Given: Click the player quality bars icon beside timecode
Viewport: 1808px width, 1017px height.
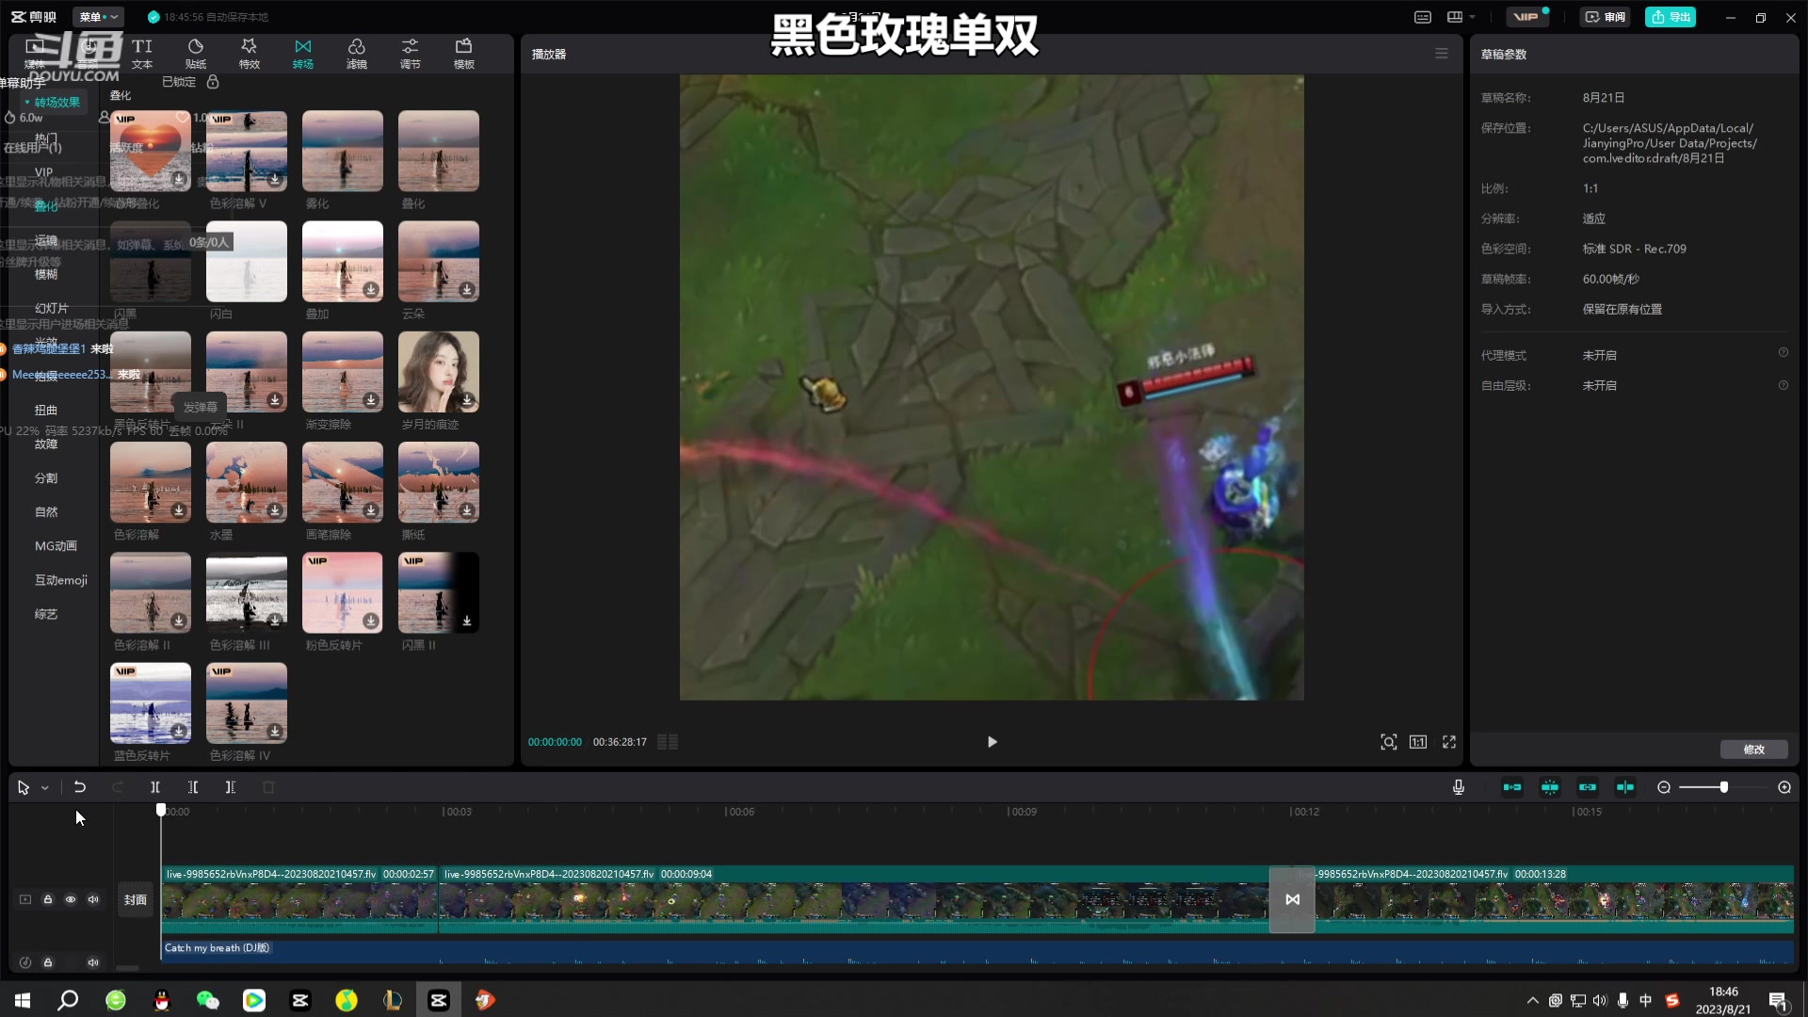Looking at the screenshot, I should coord(668,742).
